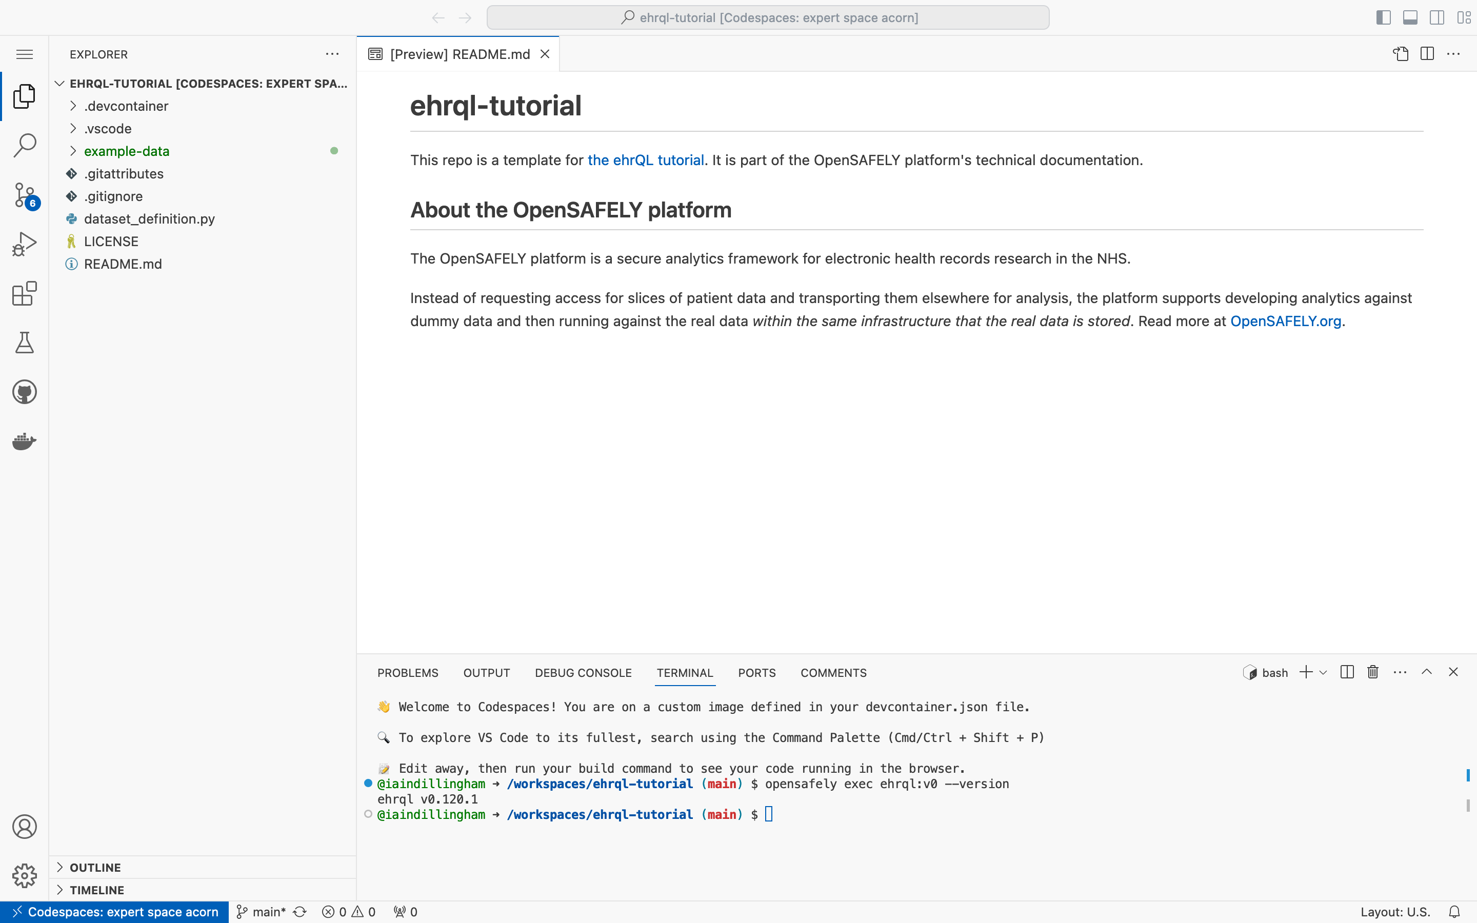The image size is (1477, 923).
Task: Toggle the bottom panel visibility
Action: (1410, 17)
